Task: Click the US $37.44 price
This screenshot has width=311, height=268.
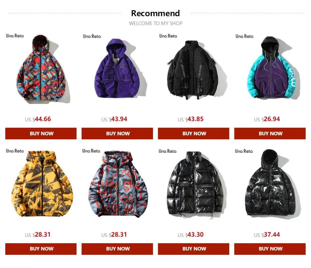Action: click(267, 235)
